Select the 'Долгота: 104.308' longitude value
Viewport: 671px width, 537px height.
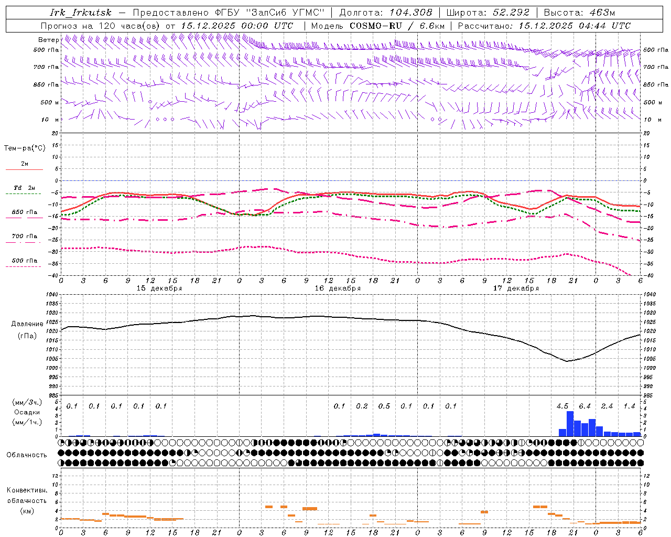386,13
